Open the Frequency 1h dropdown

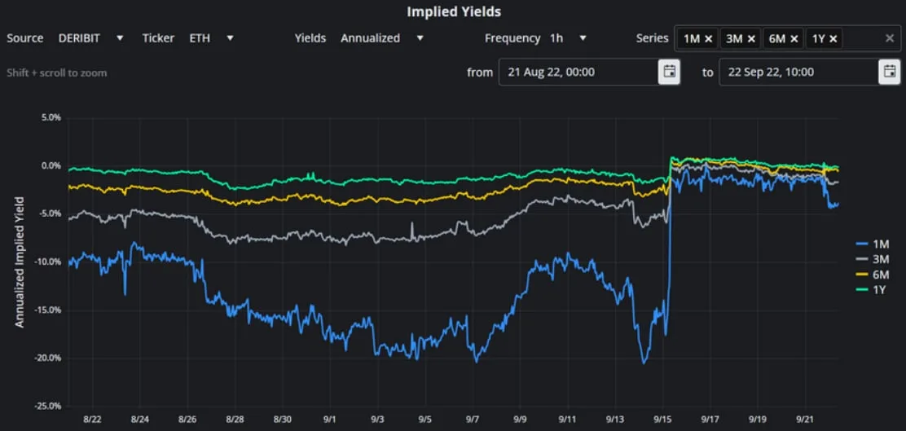coord(567,38)
